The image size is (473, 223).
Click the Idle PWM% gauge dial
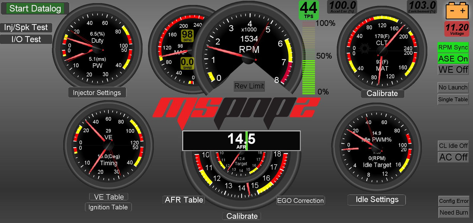tap(376, 147)
